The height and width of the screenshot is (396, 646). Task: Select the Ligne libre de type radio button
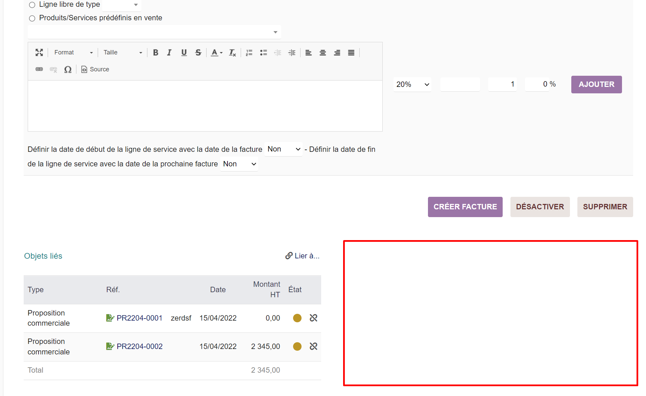[32, 5]
